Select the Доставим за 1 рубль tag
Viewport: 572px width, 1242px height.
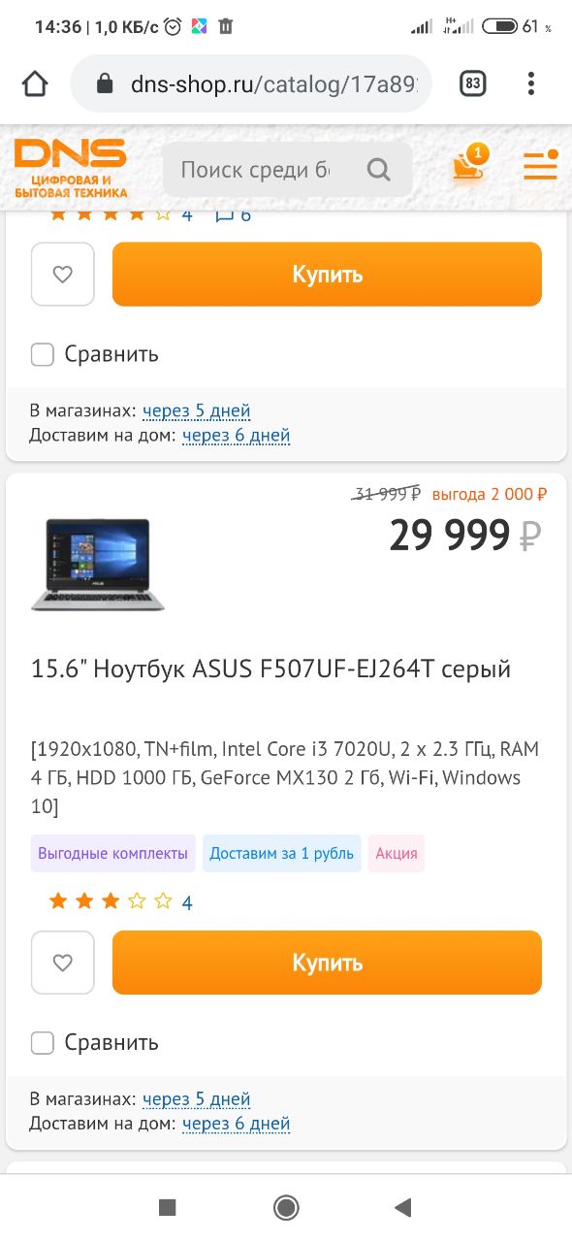(x=282, y=854)
